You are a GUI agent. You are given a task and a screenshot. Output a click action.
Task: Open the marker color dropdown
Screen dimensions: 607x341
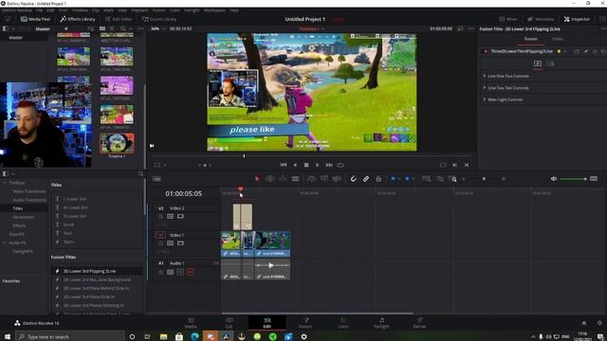[x=414, y=179]
